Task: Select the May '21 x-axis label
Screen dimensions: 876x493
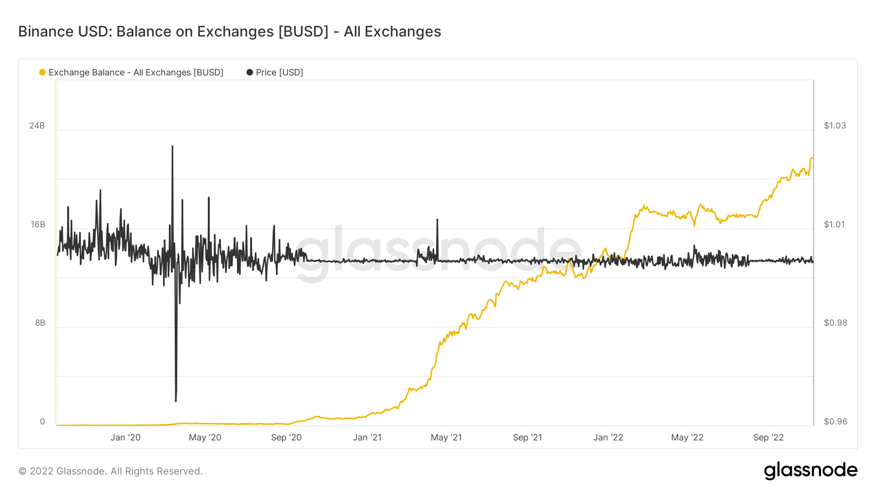Action: click(x=446, y=438)
